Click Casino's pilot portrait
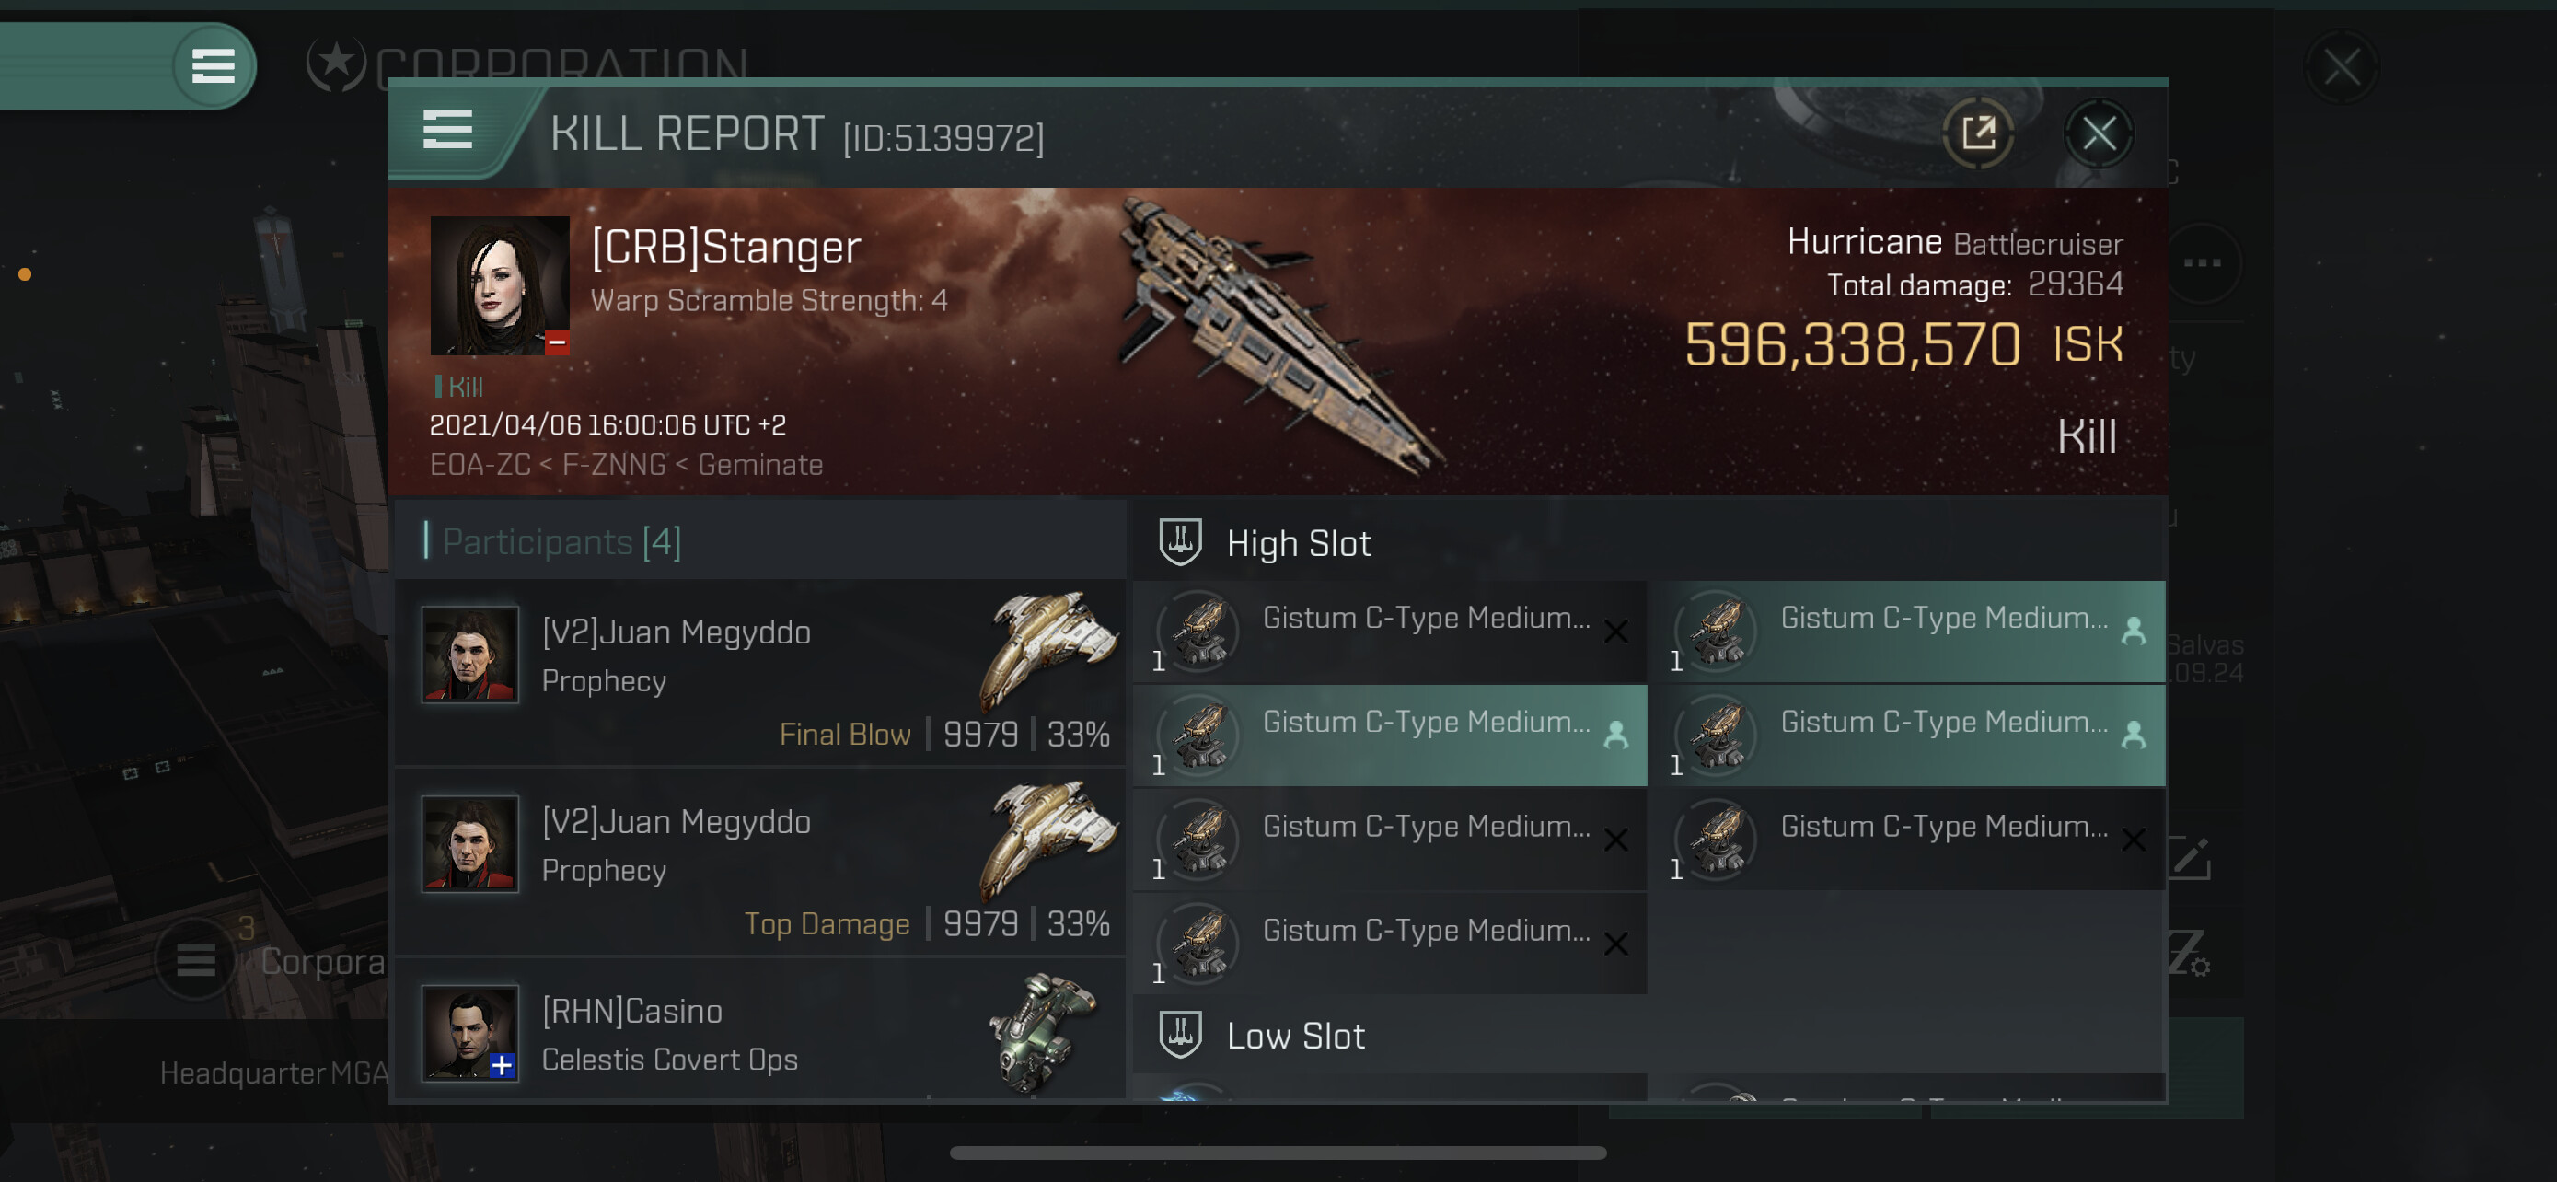Screen dimensions: 2557x1182 point(469,1032)
